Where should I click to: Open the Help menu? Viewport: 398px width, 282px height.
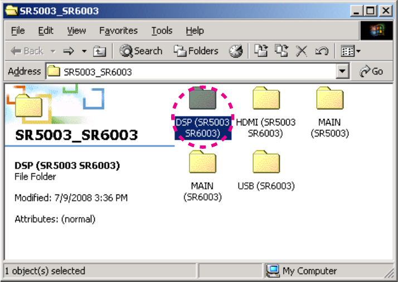[x=195, y=31]
